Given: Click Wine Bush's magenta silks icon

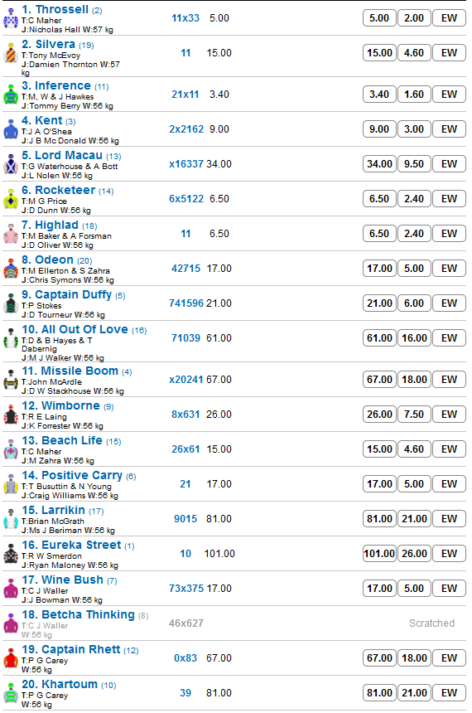Looking at the screenshot, I should tap(11, 589).
